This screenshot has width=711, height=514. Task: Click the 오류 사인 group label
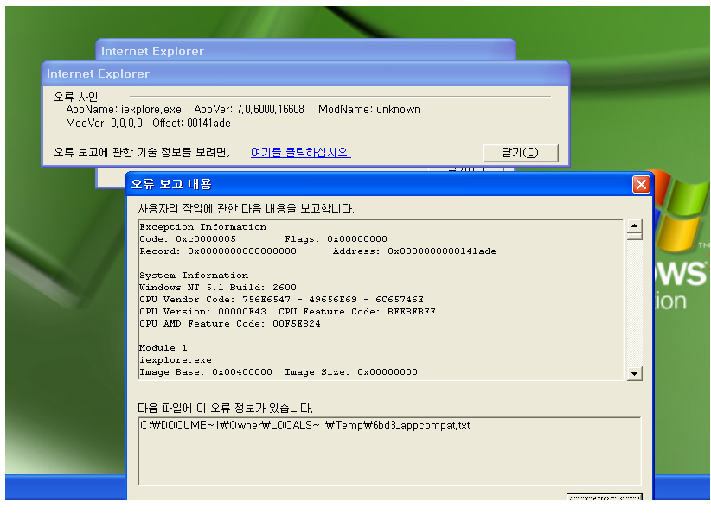[x=76, y=97]
